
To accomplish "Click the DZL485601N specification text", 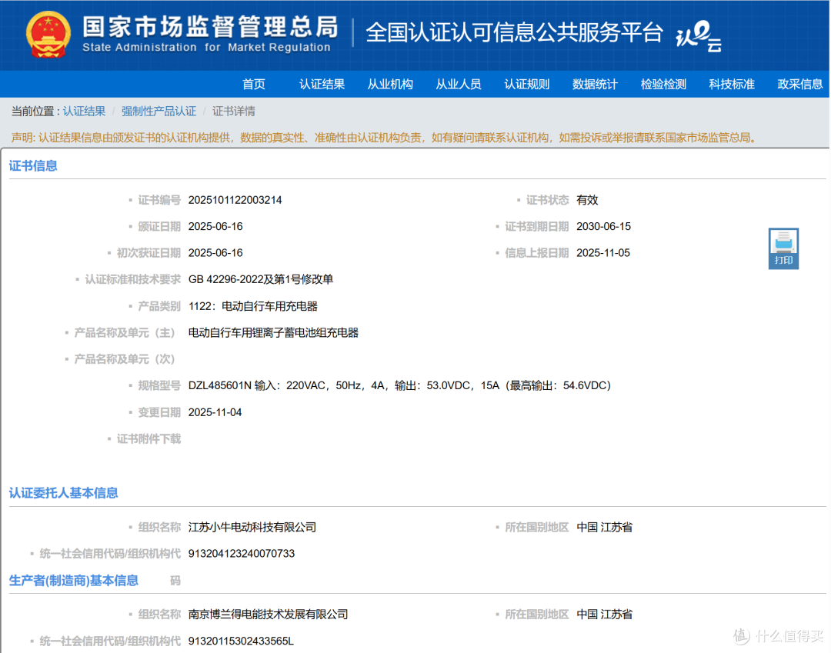I will [399, 385].
